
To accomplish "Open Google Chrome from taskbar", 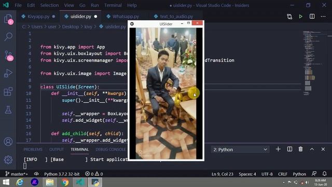I will point(65,182).
